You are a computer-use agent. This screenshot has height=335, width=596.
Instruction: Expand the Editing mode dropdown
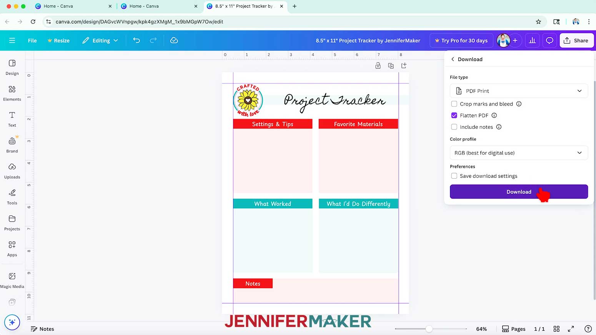[100, 40]
